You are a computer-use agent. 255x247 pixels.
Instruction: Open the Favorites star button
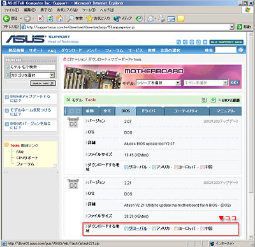tap(98, 18)
